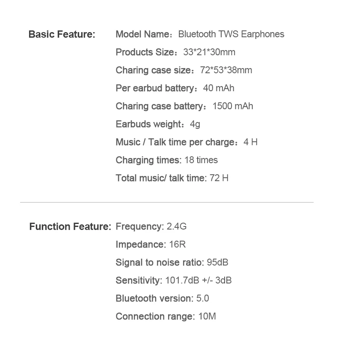Click the Products Size 33*21*30mm text
This screenshot has width=338, height=349.
click(175, 52)
